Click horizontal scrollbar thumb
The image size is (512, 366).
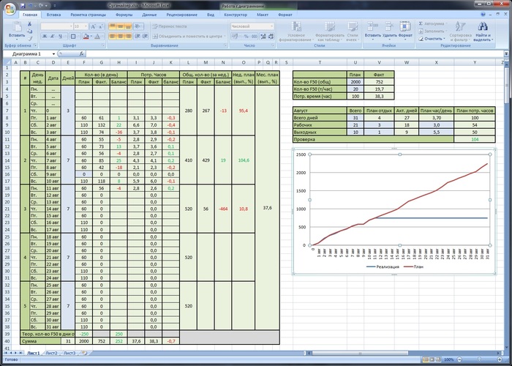[x=360, y=354]
